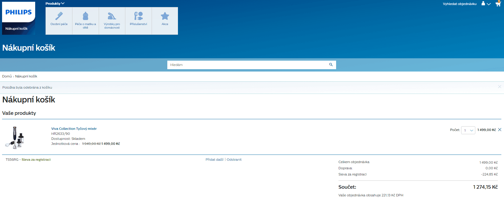Click the Doprava 0,00 Kč value
Image resolution: width=504 pixels, height=199 pixels.
(x=492, y=168)
